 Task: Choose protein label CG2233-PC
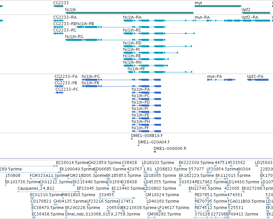67,89
